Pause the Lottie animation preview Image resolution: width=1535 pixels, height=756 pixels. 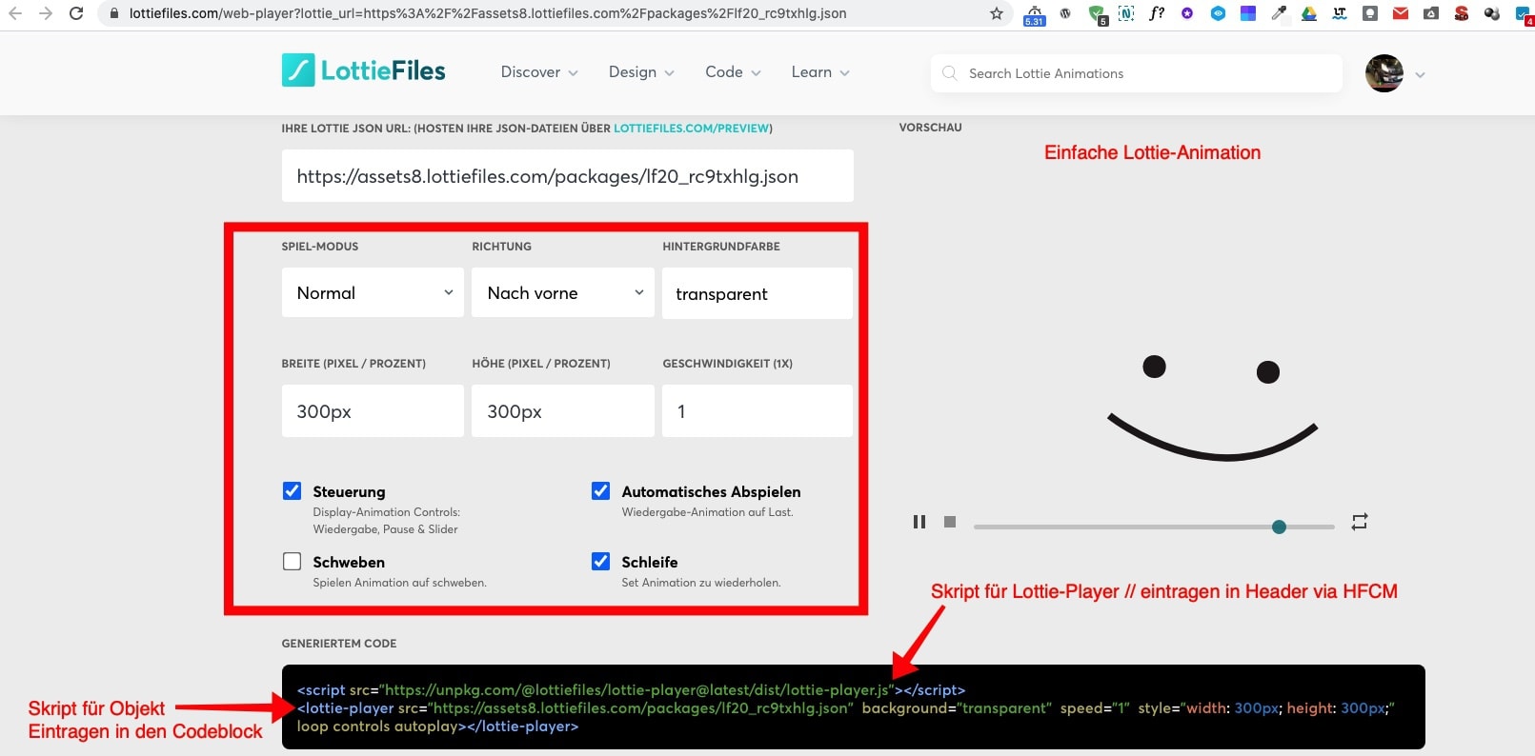[919, 522]
